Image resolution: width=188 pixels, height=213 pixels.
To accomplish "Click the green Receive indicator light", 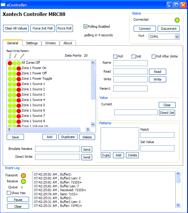I will pos(23,181).
